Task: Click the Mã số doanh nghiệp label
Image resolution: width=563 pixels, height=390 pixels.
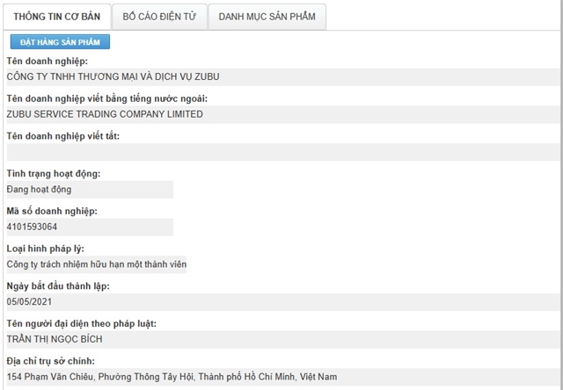Action: coord(51,211)
